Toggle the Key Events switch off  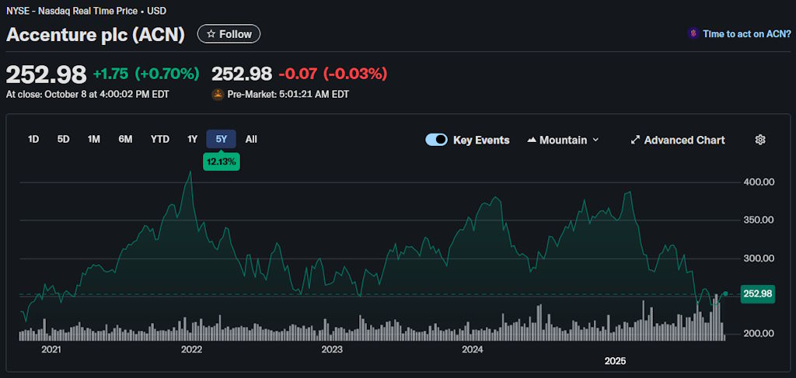click(436, 140)
